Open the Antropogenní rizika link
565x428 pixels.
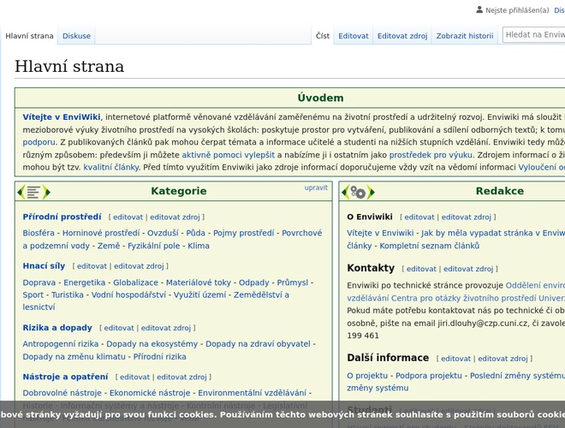pyautogui.click(x=61, y=344)
